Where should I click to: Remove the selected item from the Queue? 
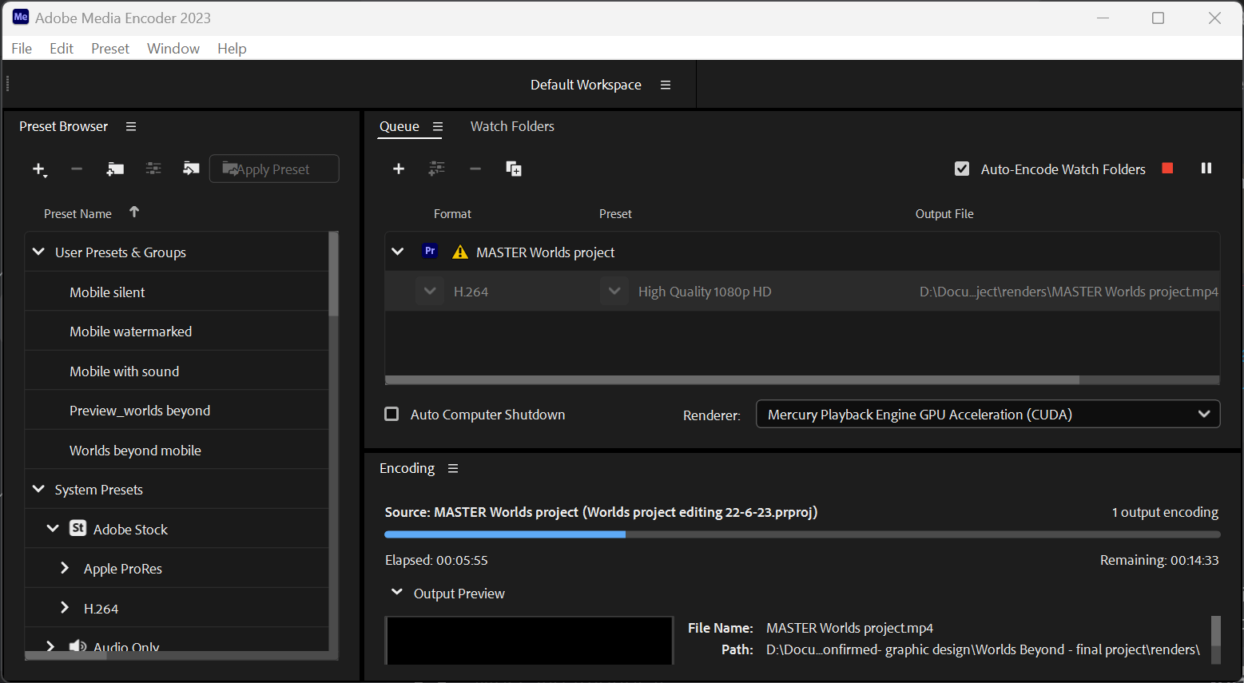pyautogui.click(x=475, y=169)
